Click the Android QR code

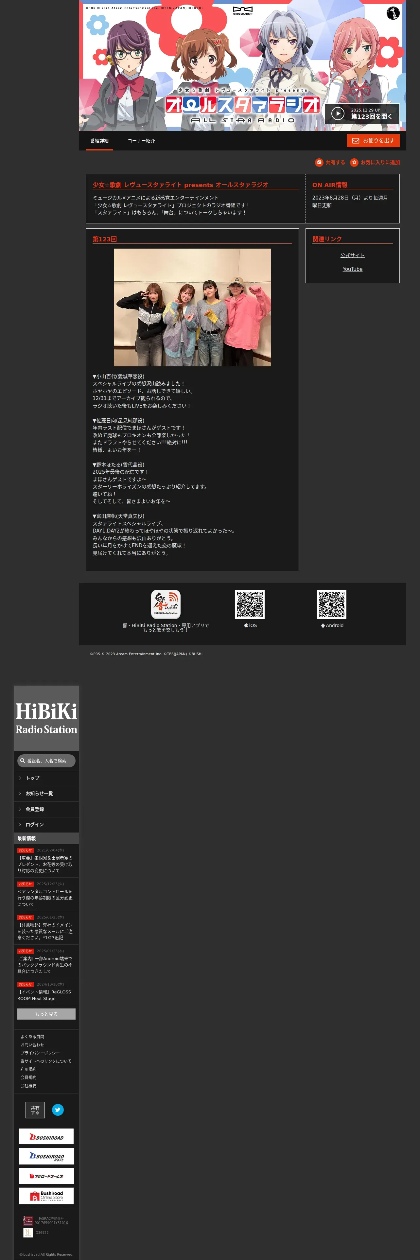click(331, 604)
